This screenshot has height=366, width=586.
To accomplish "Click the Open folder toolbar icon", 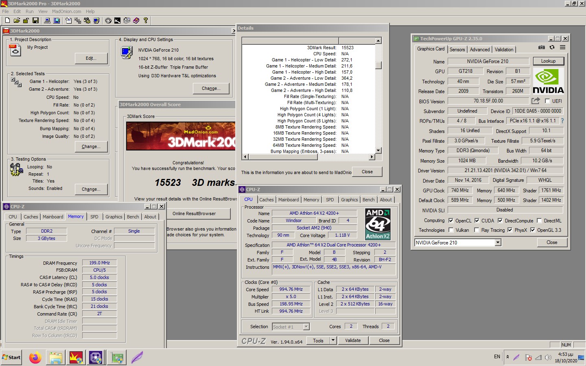I will pyautogui.click(x=17, y=20).
